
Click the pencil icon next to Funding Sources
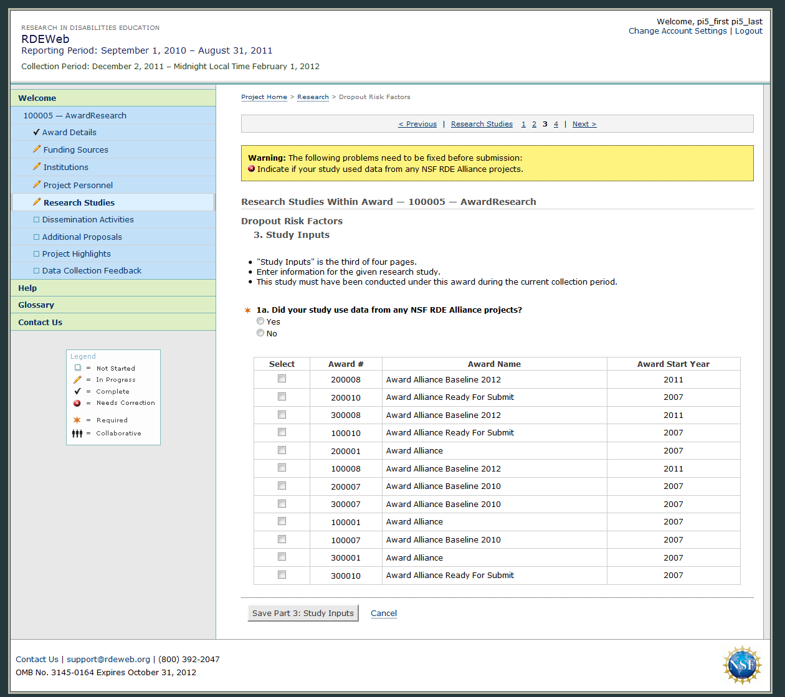point(37,149)
